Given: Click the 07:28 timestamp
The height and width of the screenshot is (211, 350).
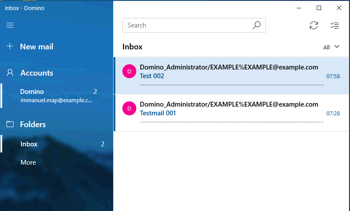Looking at the screenshot, I should [x=333, y=114].
